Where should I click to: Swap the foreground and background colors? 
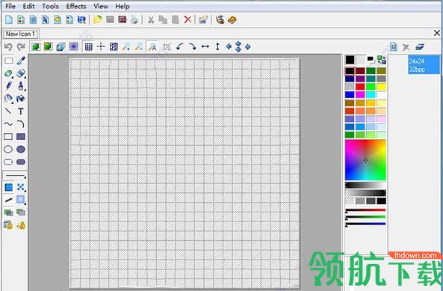[382, 60]
